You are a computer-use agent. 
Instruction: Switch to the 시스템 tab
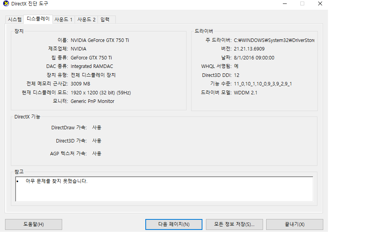(15, 19)
